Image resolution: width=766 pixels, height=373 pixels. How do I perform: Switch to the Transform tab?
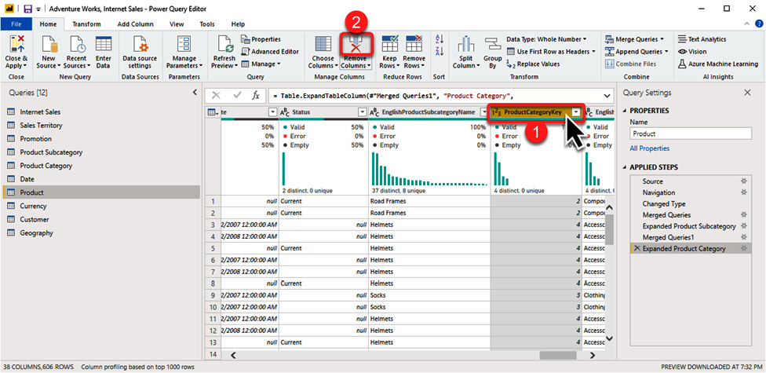point(86,24)
